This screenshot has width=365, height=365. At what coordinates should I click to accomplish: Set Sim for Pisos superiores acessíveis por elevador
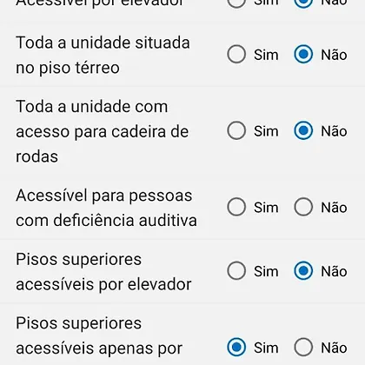tap(236, 271)
